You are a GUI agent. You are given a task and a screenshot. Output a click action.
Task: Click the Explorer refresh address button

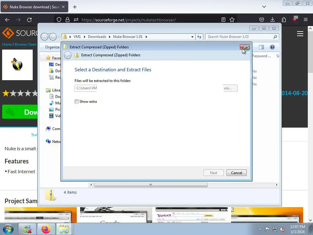tap(199, 37)
